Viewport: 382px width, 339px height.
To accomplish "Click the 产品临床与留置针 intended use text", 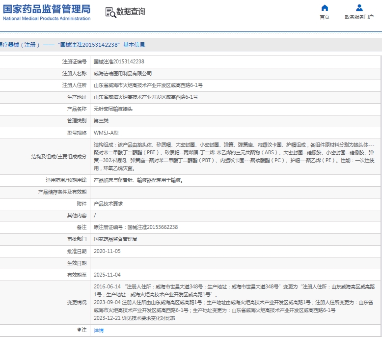I will pyautogui.click(x=138, y=180).
